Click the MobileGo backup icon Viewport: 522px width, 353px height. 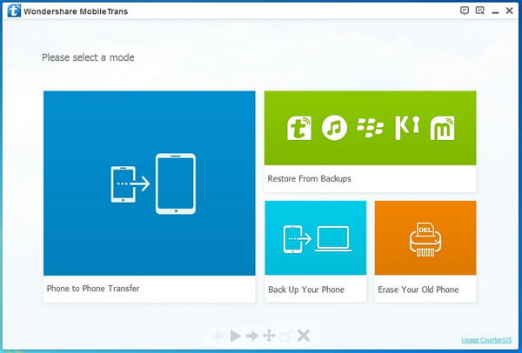444,128
